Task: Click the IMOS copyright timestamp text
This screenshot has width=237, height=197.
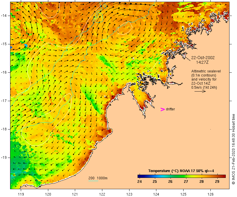Action: (x=234, y=149)
